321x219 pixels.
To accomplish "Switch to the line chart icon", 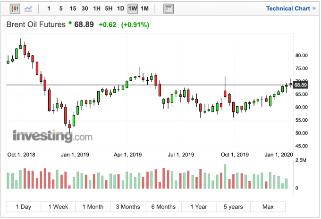I will 28,9.
